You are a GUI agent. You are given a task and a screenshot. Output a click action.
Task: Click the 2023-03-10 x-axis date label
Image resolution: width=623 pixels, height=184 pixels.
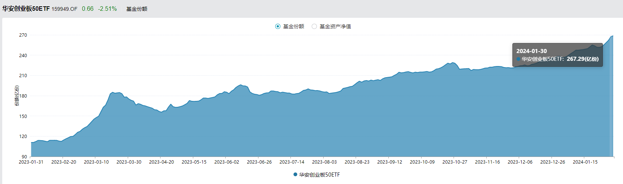tap(96, 162)
